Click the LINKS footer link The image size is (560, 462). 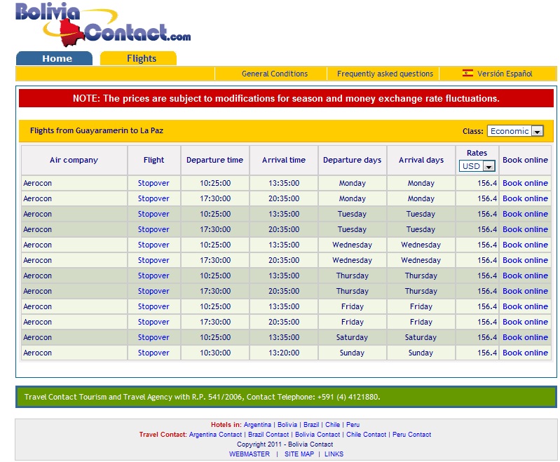tap(334, 454)
